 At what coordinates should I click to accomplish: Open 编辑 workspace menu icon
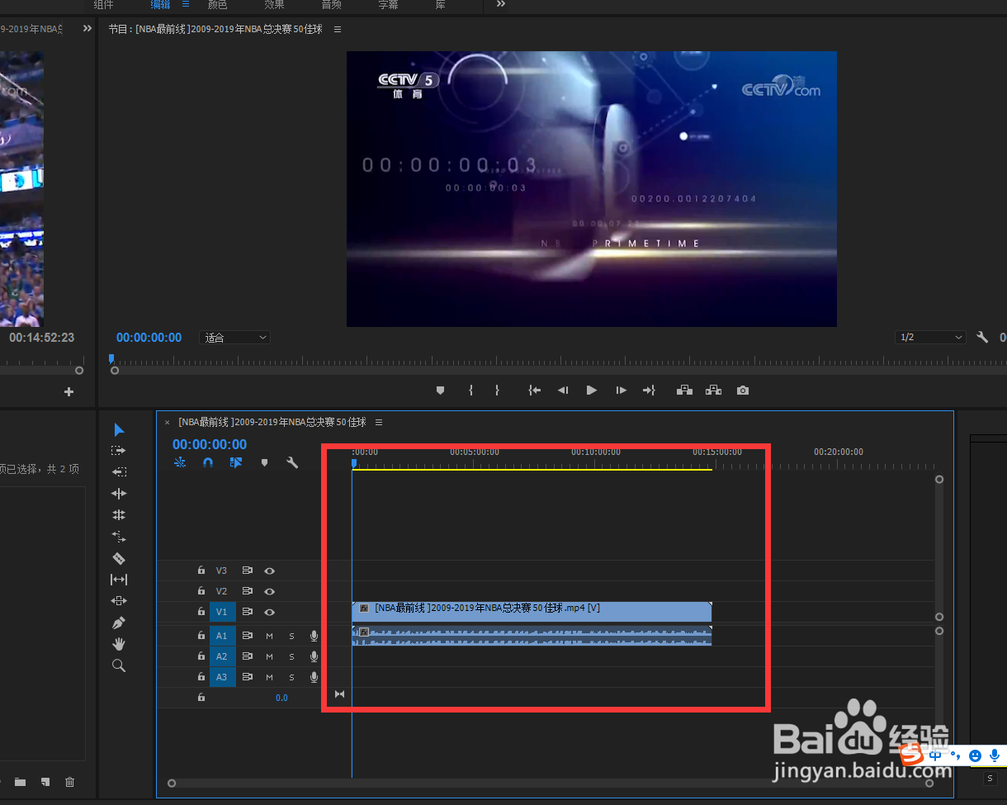pyautogui.click(x=186, y=4)
